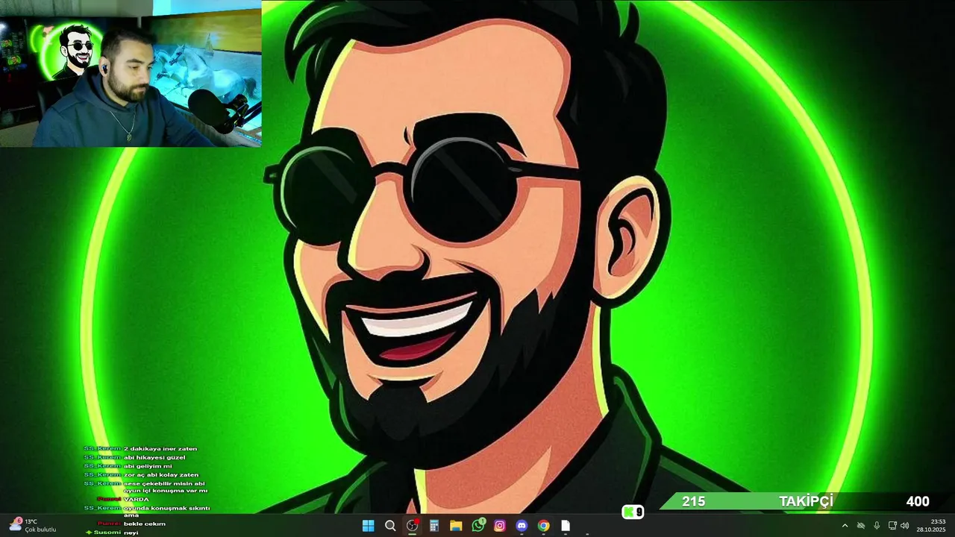Open the Windows Start menu
The height and width of the screenshot is (537, 955).
click(368, 526)
